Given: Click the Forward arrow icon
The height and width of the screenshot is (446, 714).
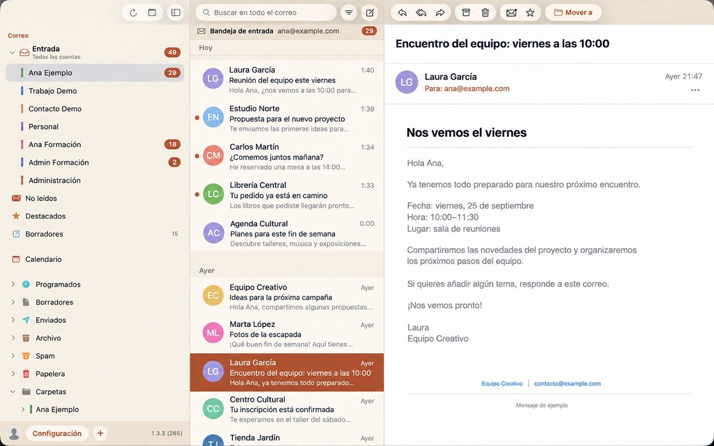Looking at the screenshot, I should pyautogui.click(x=440, y=12).
